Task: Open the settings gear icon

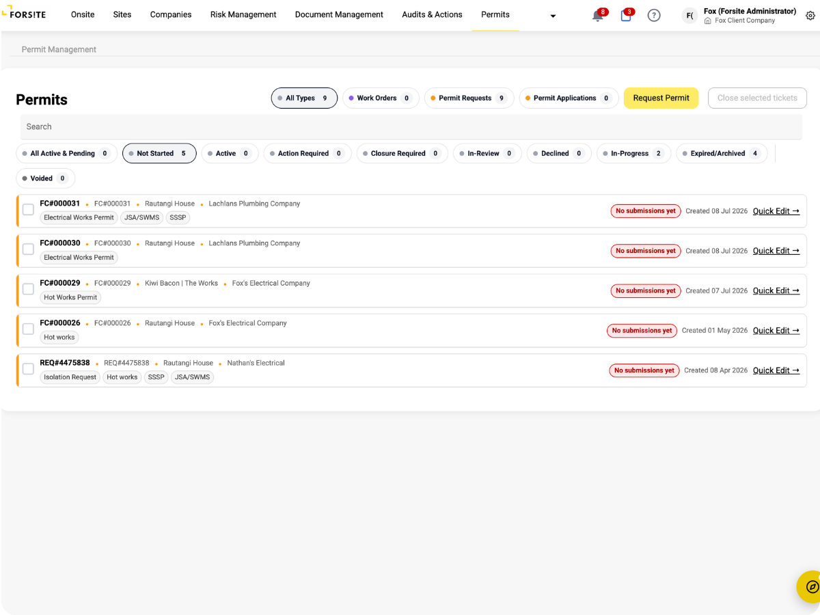Action: coord(810,16)
